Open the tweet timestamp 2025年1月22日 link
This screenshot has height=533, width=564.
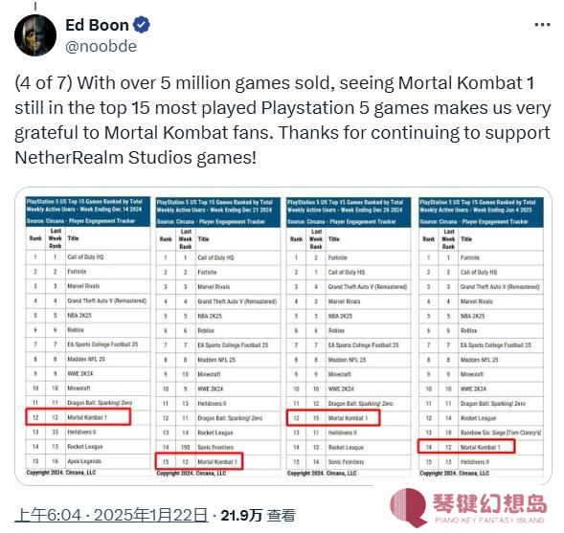(x=111, y=515)
